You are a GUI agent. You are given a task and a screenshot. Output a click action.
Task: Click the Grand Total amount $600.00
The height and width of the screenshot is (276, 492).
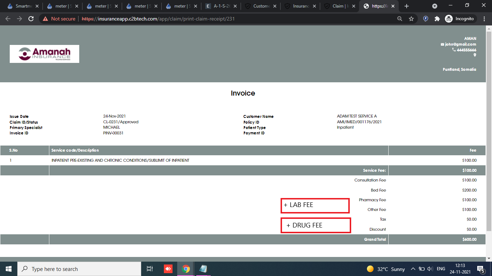pos(469,239)
